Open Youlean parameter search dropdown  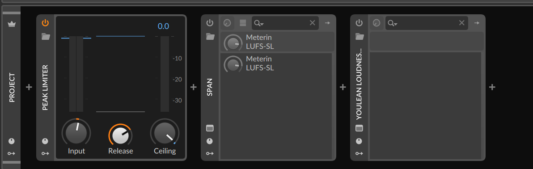point(393,23)
